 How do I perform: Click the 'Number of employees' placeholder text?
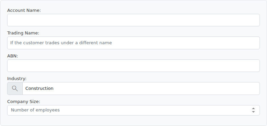coord(35,110)
